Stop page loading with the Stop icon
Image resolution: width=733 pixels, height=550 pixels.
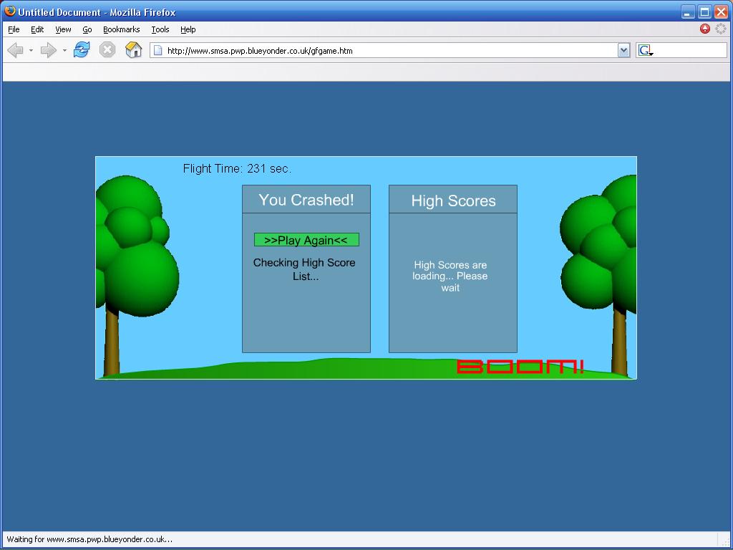pos(107,49)
